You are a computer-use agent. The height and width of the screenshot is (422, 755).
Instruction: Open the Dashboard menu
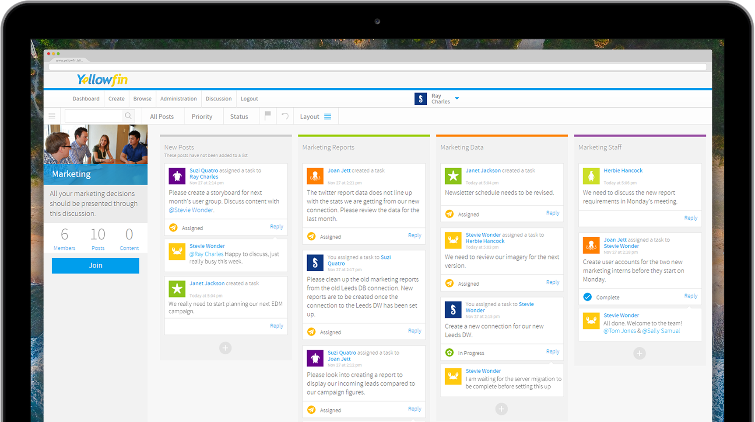pos(86,99)
